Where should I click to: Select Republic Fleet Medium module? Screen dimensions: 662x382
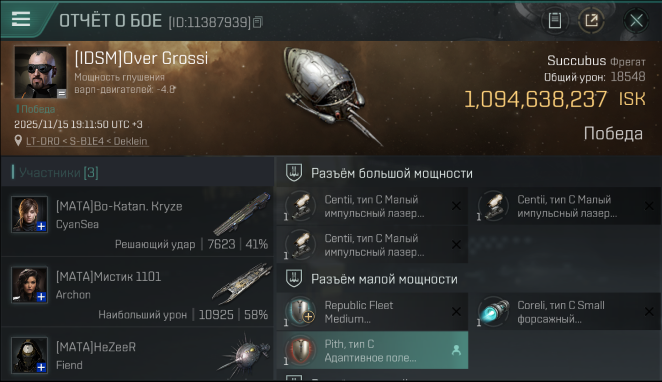pos(372,312)
